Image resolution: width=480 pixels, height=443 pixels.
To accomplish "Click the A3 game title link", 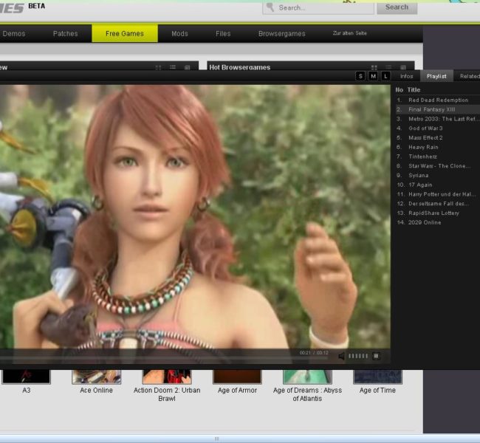I will point(27,391).
